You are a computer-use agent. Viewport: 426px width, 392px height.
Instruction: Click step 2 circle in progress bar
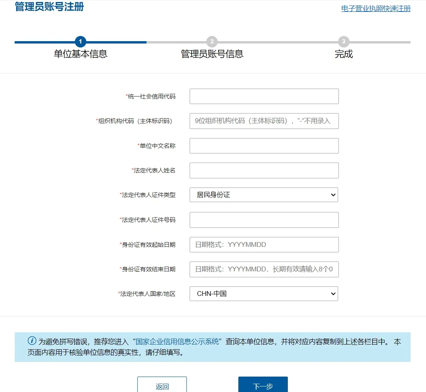tap(212, 42)
